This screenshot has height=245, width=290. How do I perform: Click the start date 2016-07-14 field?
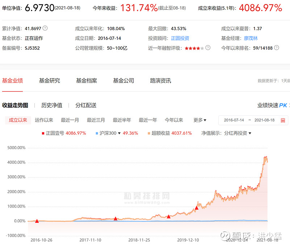coord(234,120)
